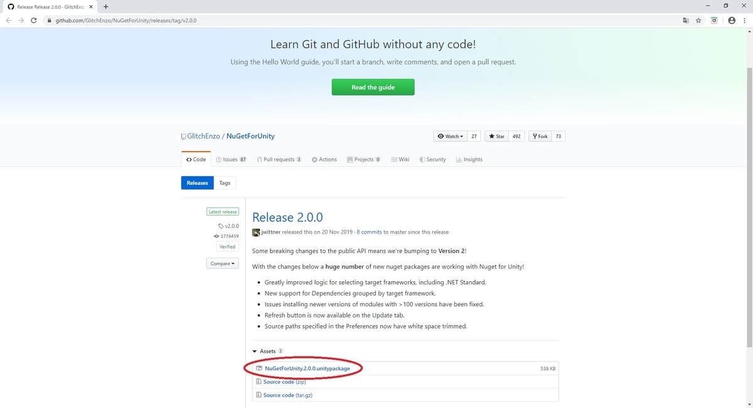Collapse the Assets section
This screenshot has width=753, height=408.
(268, 351)
